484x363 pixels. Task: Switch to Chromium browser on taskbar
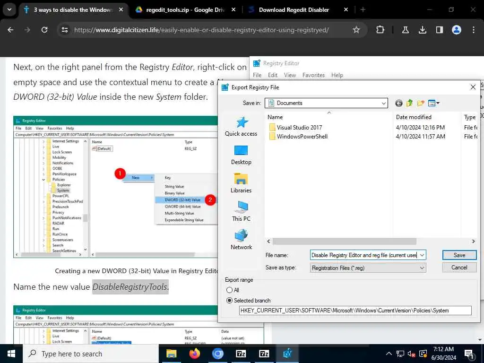pyautogui.click(x=217, y=354)
